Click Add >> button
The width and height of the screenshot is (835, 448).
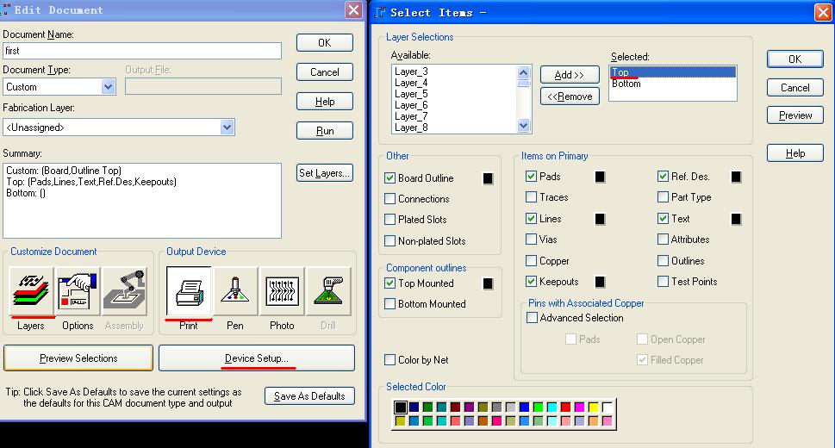pos(570,75)
